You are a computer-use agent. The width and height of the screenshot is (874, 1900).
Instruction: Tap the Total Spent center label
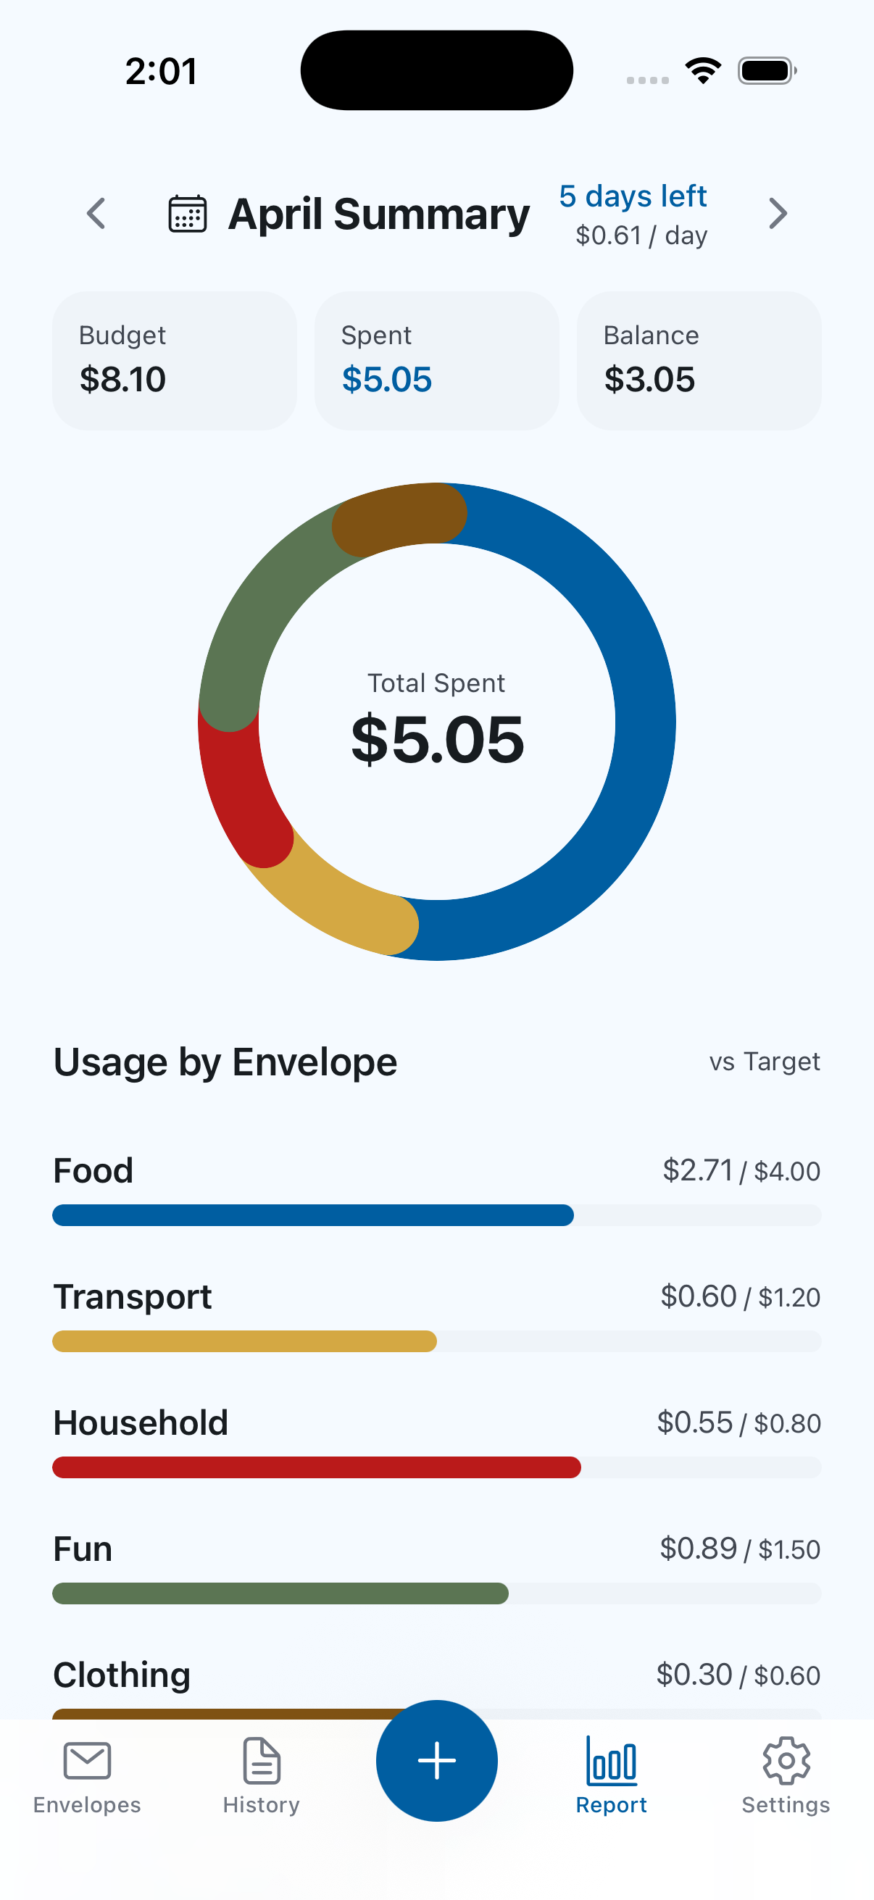coord(436,683)
